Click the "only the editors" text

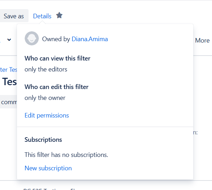tap(46, 69)
